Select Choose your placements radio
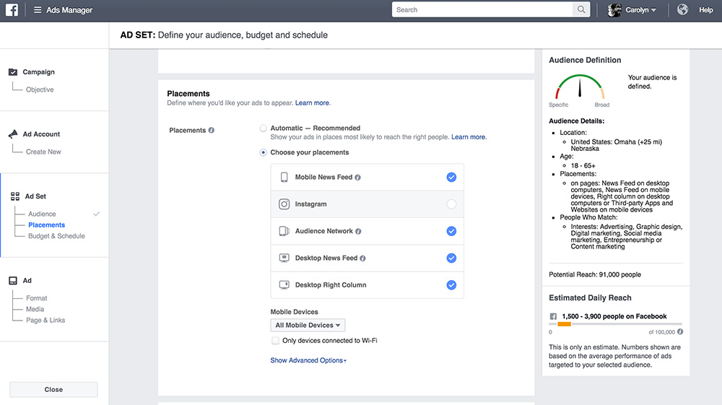The image size is (722, 405). coord(263,152)
